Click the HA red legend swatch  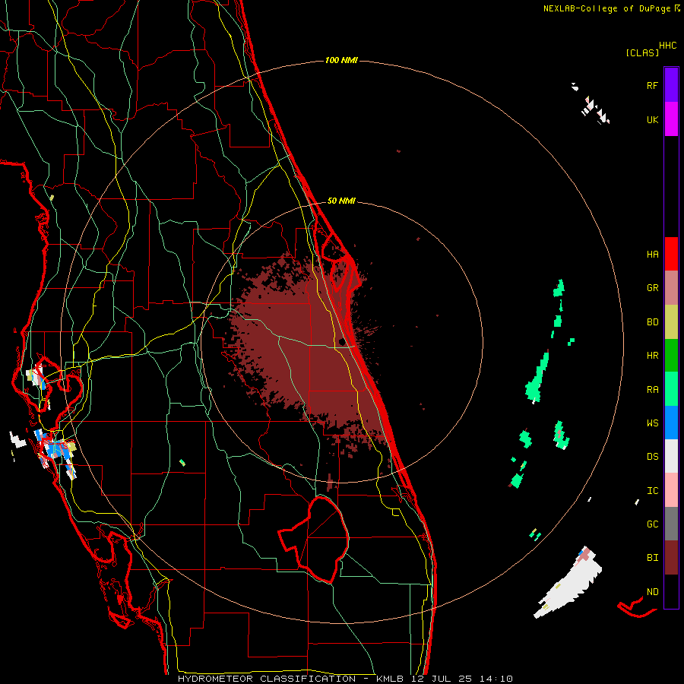tap(671, 254)
